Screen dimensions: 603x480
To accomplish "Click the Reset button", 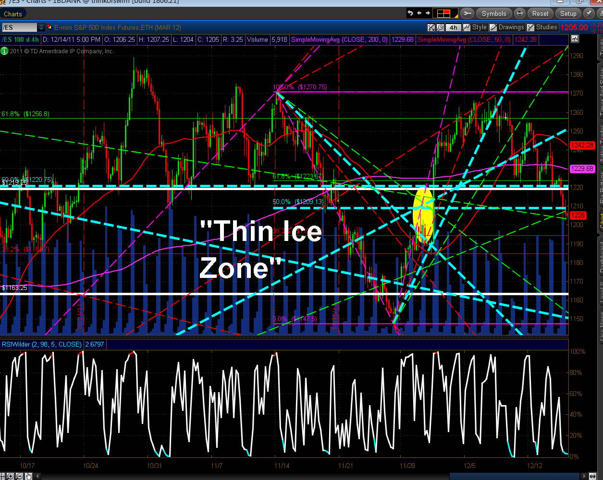I will [x=540, y=13].
